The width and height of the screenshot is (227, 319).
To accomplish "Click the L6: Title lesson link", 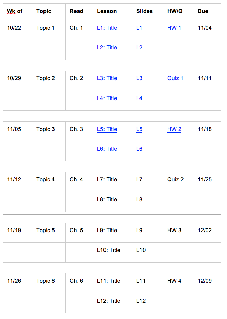I will (x=107, y=149).
